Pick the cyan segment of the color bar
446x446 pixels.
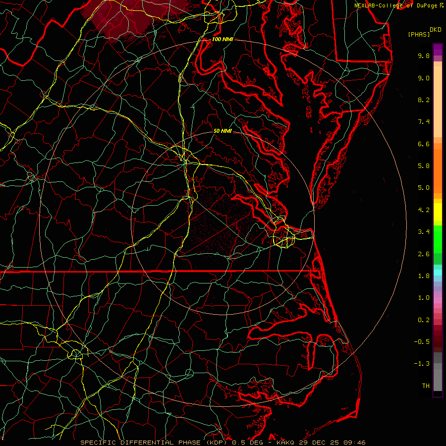coord(438,273)
